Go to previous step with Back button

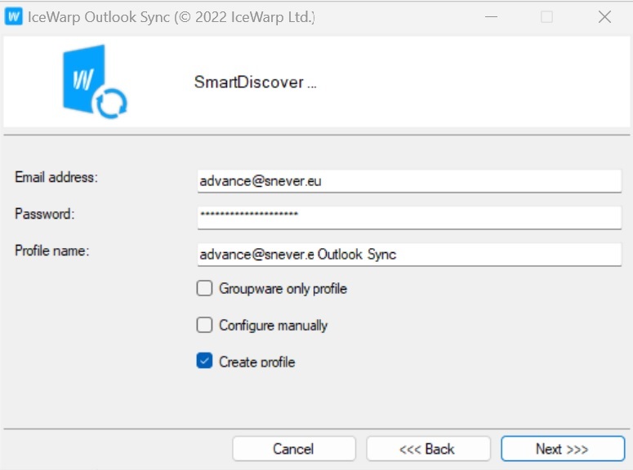click(428, 449)
